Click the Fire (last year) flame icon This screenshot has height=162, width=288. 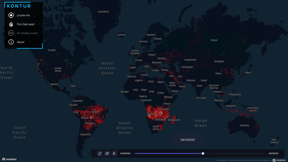tap(11, 24)
